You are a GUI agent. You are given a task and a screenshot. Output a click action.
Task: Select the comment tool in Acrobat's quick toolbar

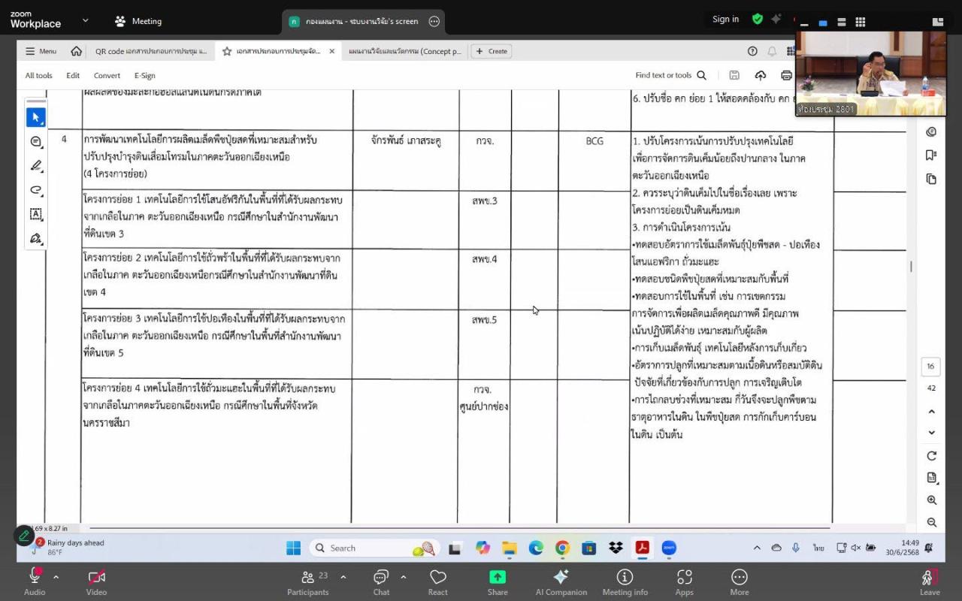35,142
